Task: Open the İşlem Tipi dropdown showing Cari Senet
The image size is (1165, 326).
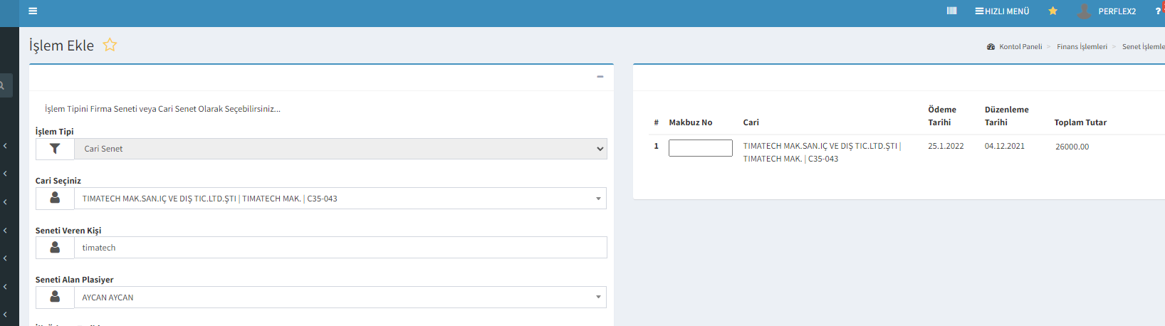Action: tap(340, 149)
